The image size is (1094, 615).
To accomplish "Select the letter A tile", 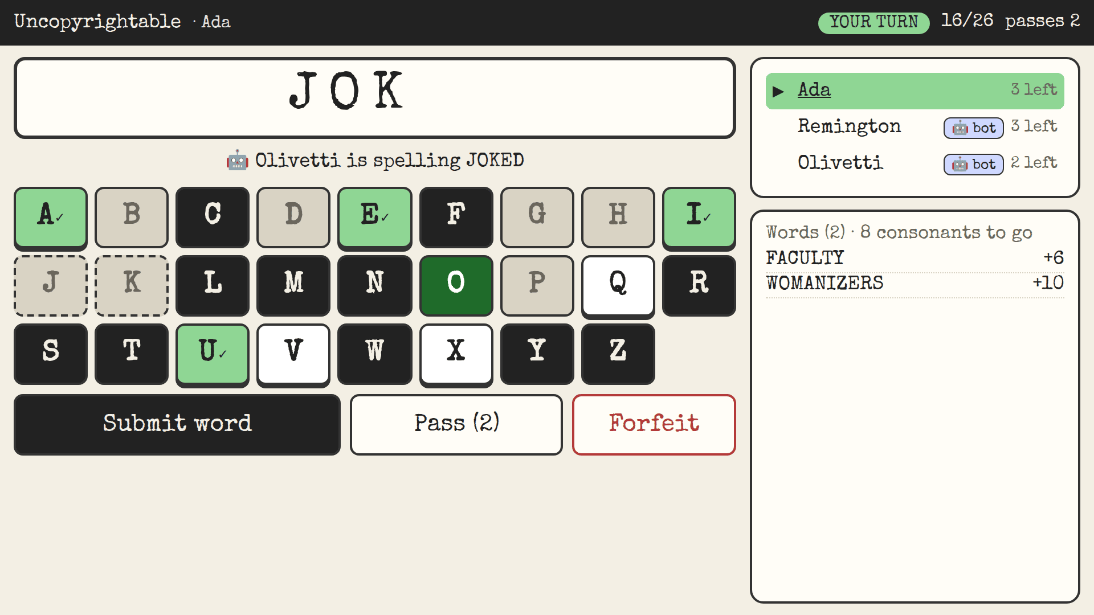I will pyautogui.click(x=51, y=218).
